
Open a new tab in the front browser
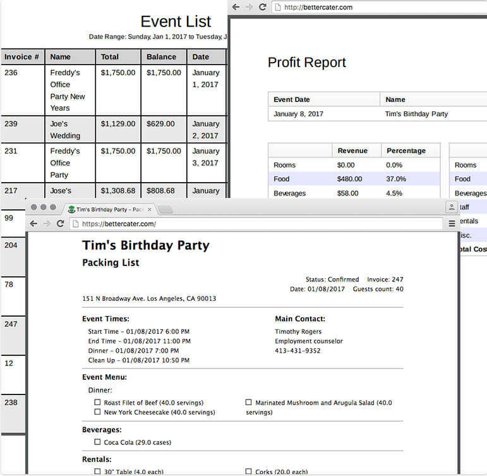coord(165,209)
